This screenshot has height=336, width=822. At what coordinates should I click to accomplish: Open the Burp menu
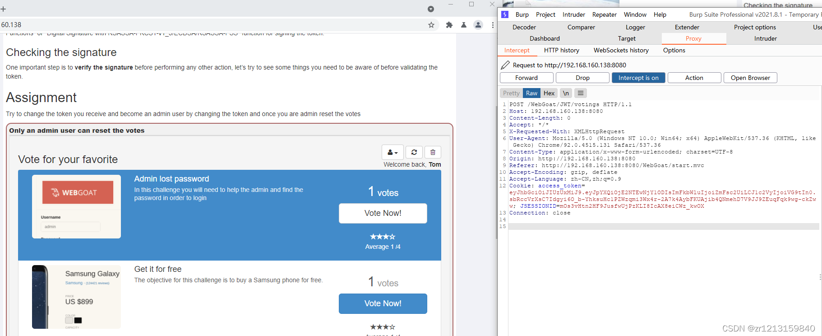(x=522, y=14)
